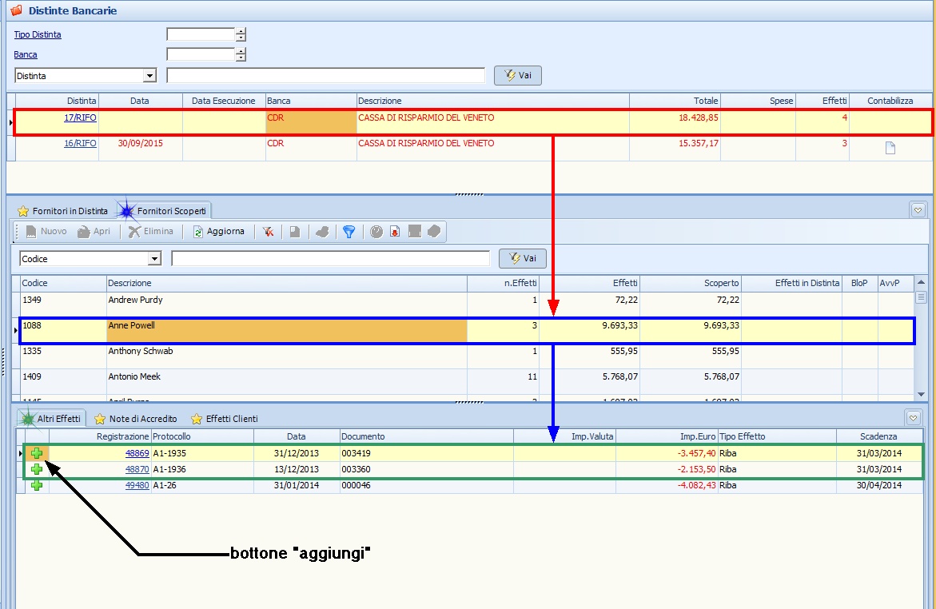Click the remove filter icon with red X
This screenshot has height=609, width=936.
click(268, 232)
